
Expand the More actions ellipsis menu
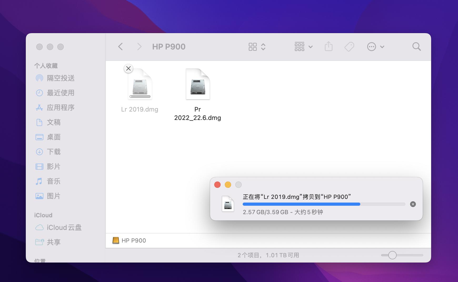[x=372, y=46]
